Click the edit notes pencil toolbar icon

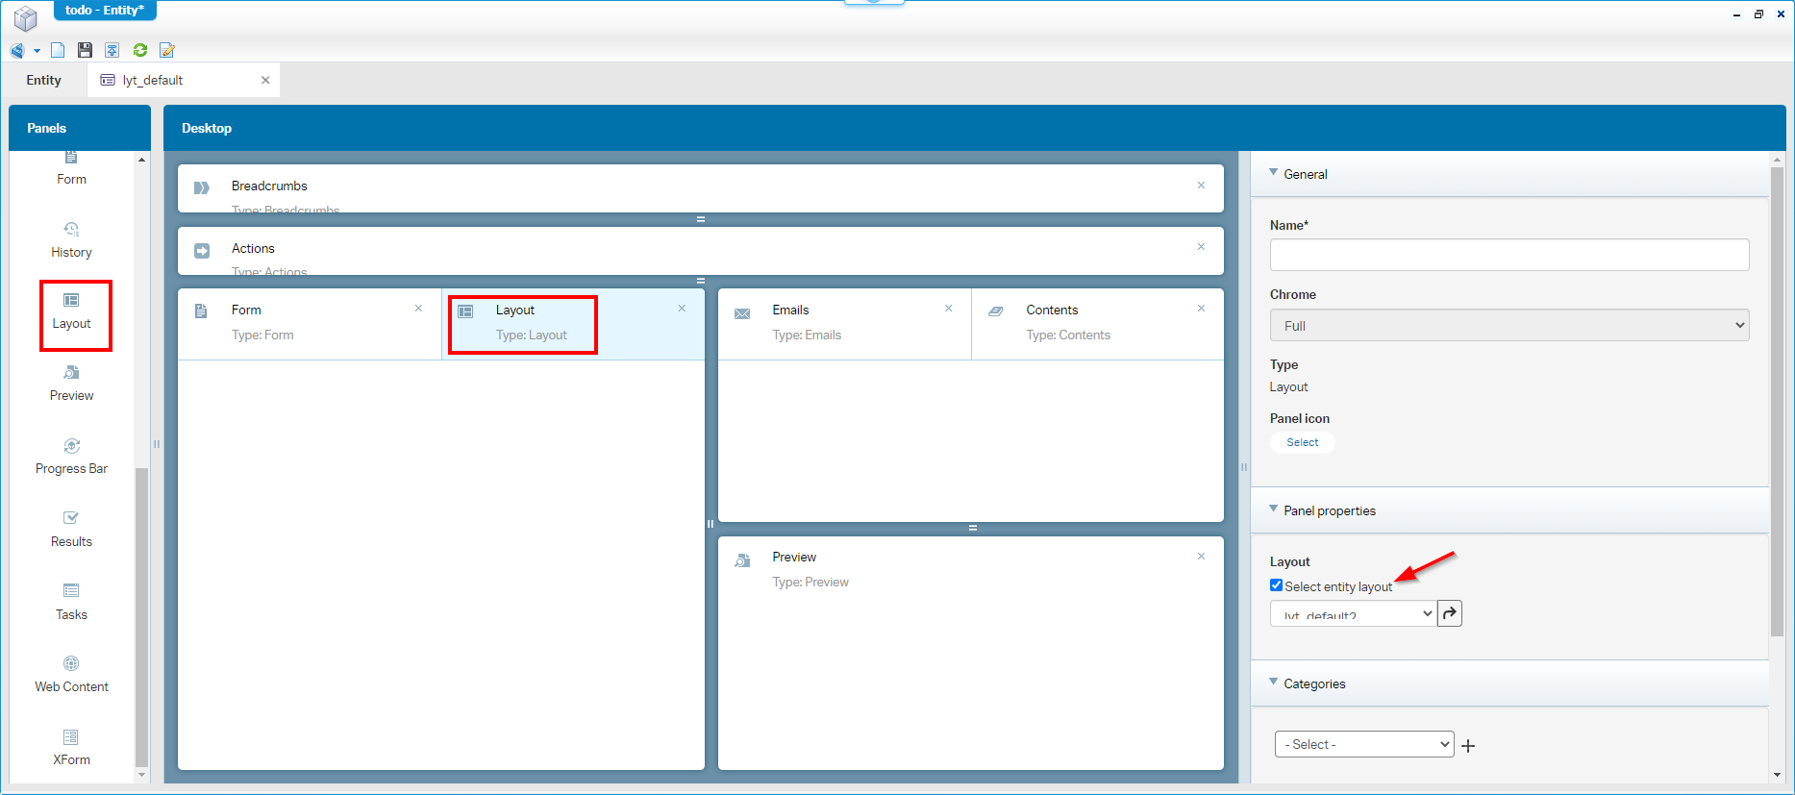tap(167, 50)
